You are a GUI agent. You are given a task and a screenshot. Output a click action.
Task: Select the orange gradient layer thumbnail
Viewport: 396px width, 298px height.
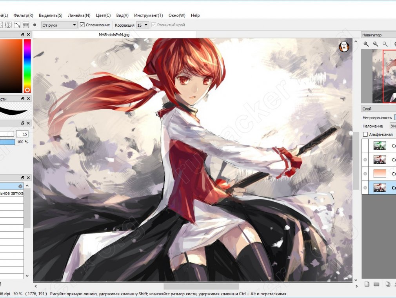coord(380,174)
